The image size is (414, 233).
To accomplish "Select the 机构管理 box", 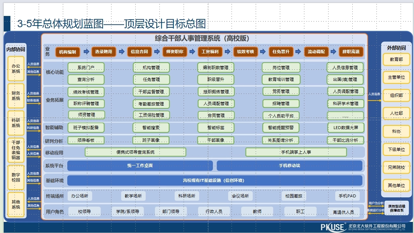I will pos(151,68).
